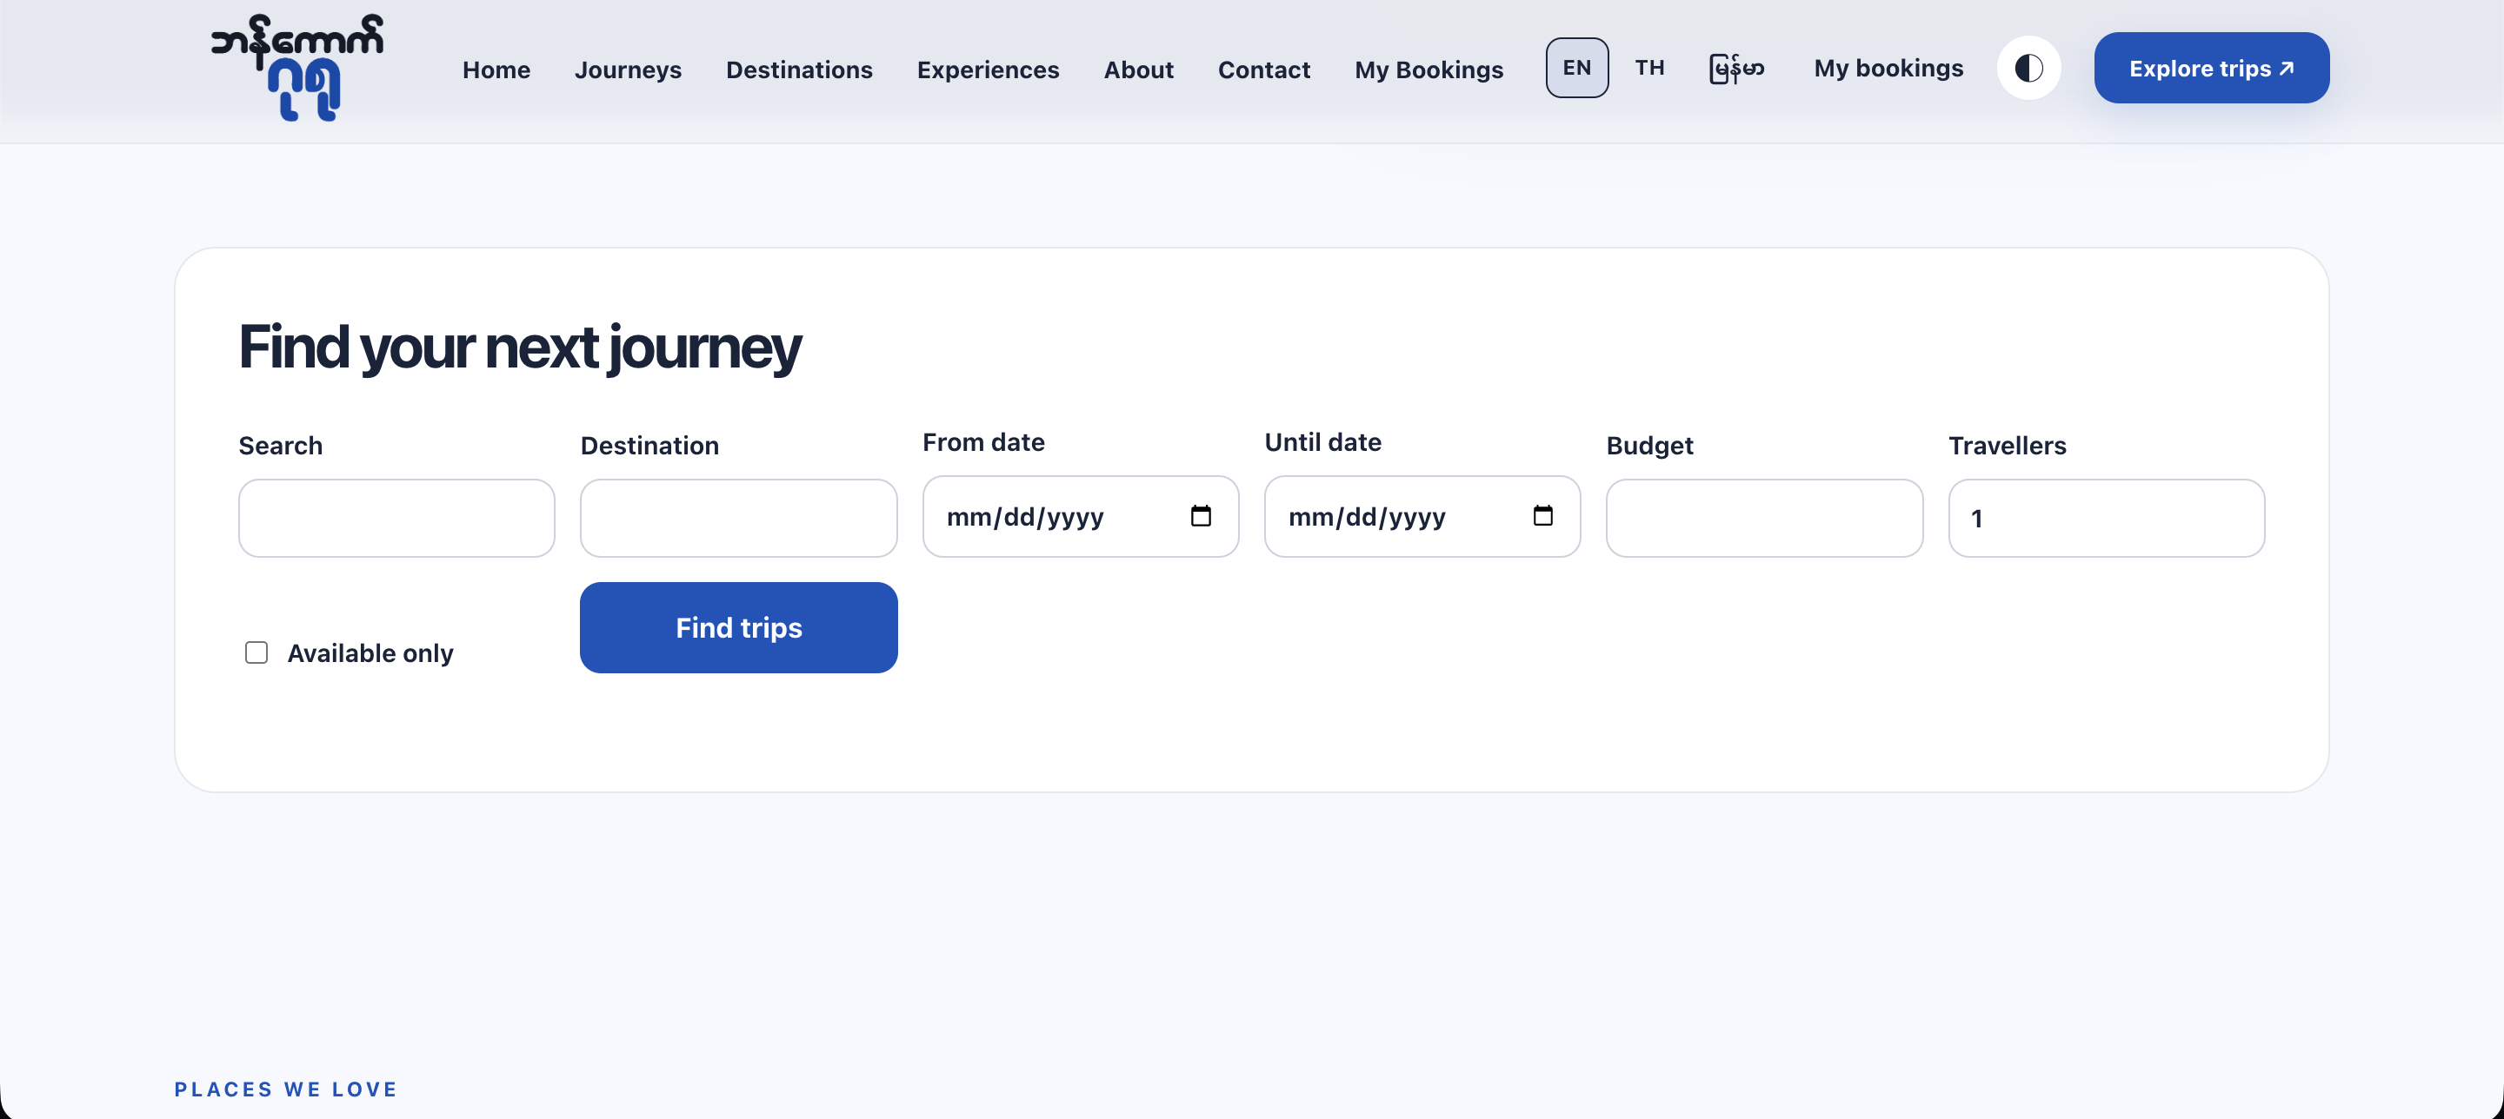Click the From date field

coord(1080,516)
